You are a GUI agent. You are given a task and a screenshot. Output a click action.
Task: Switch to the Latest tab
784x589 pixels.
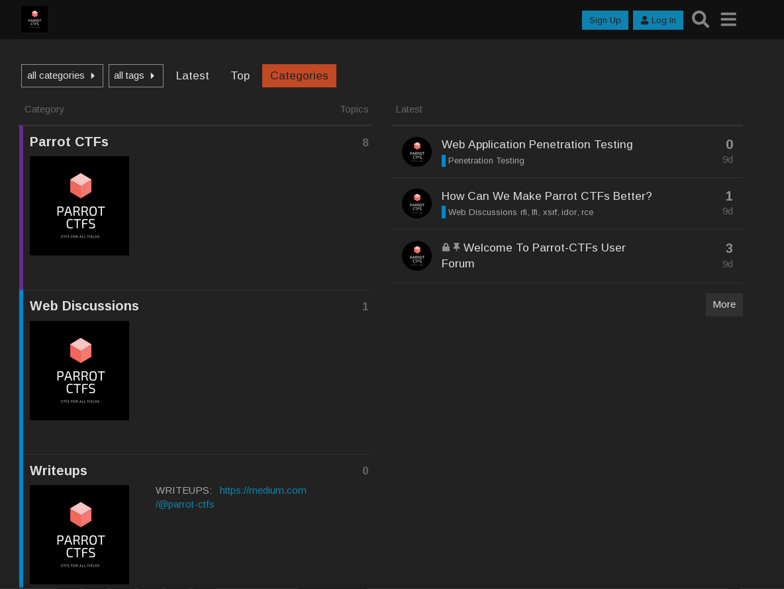[x=192, y=75]
